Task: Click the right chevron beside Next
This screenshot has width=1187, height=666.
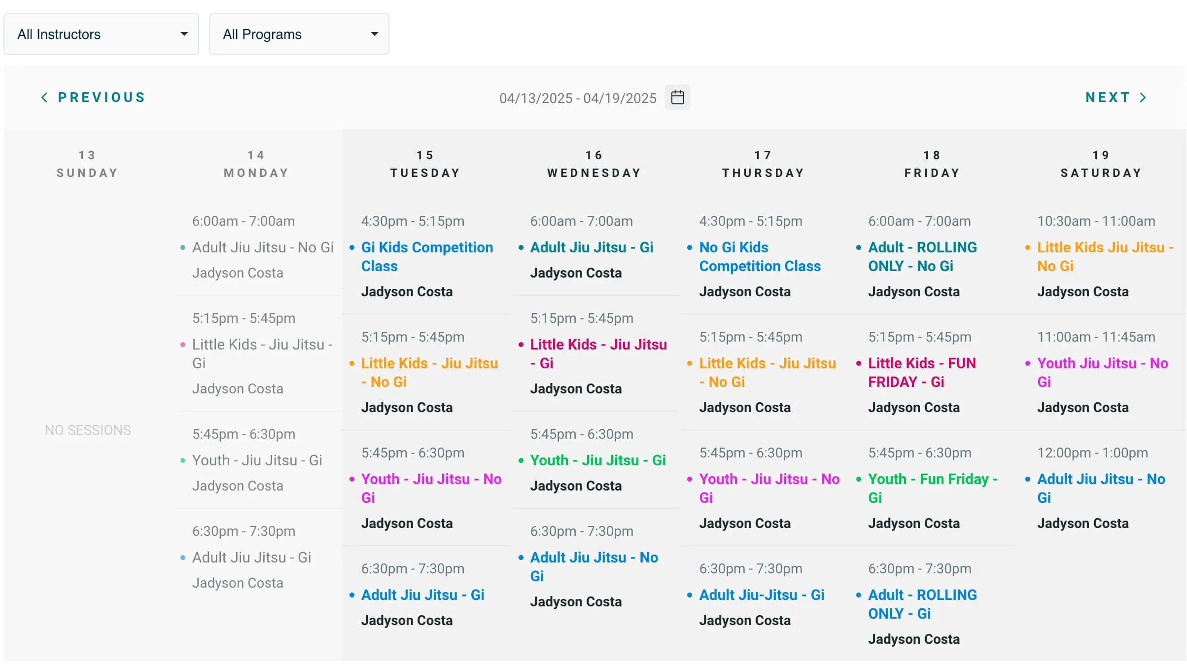Action: 1143,98
